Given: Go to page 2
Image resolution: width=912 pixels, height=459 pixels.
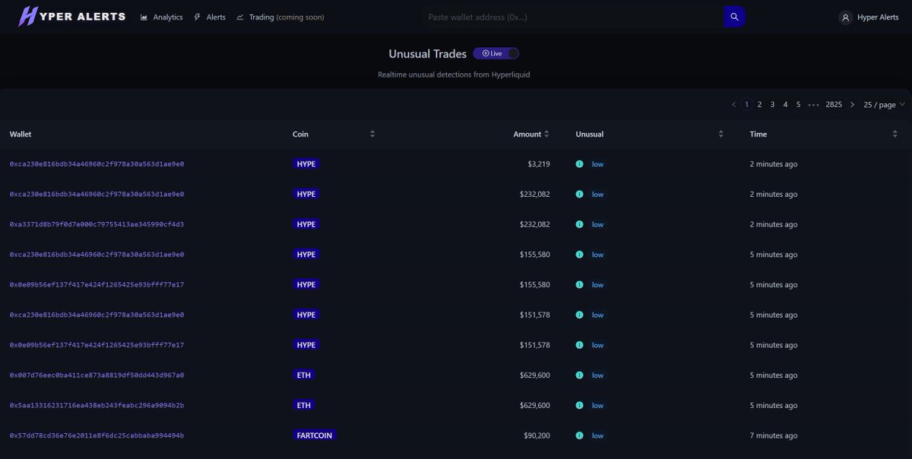Looking at the screenshot, I should [759, 104].
